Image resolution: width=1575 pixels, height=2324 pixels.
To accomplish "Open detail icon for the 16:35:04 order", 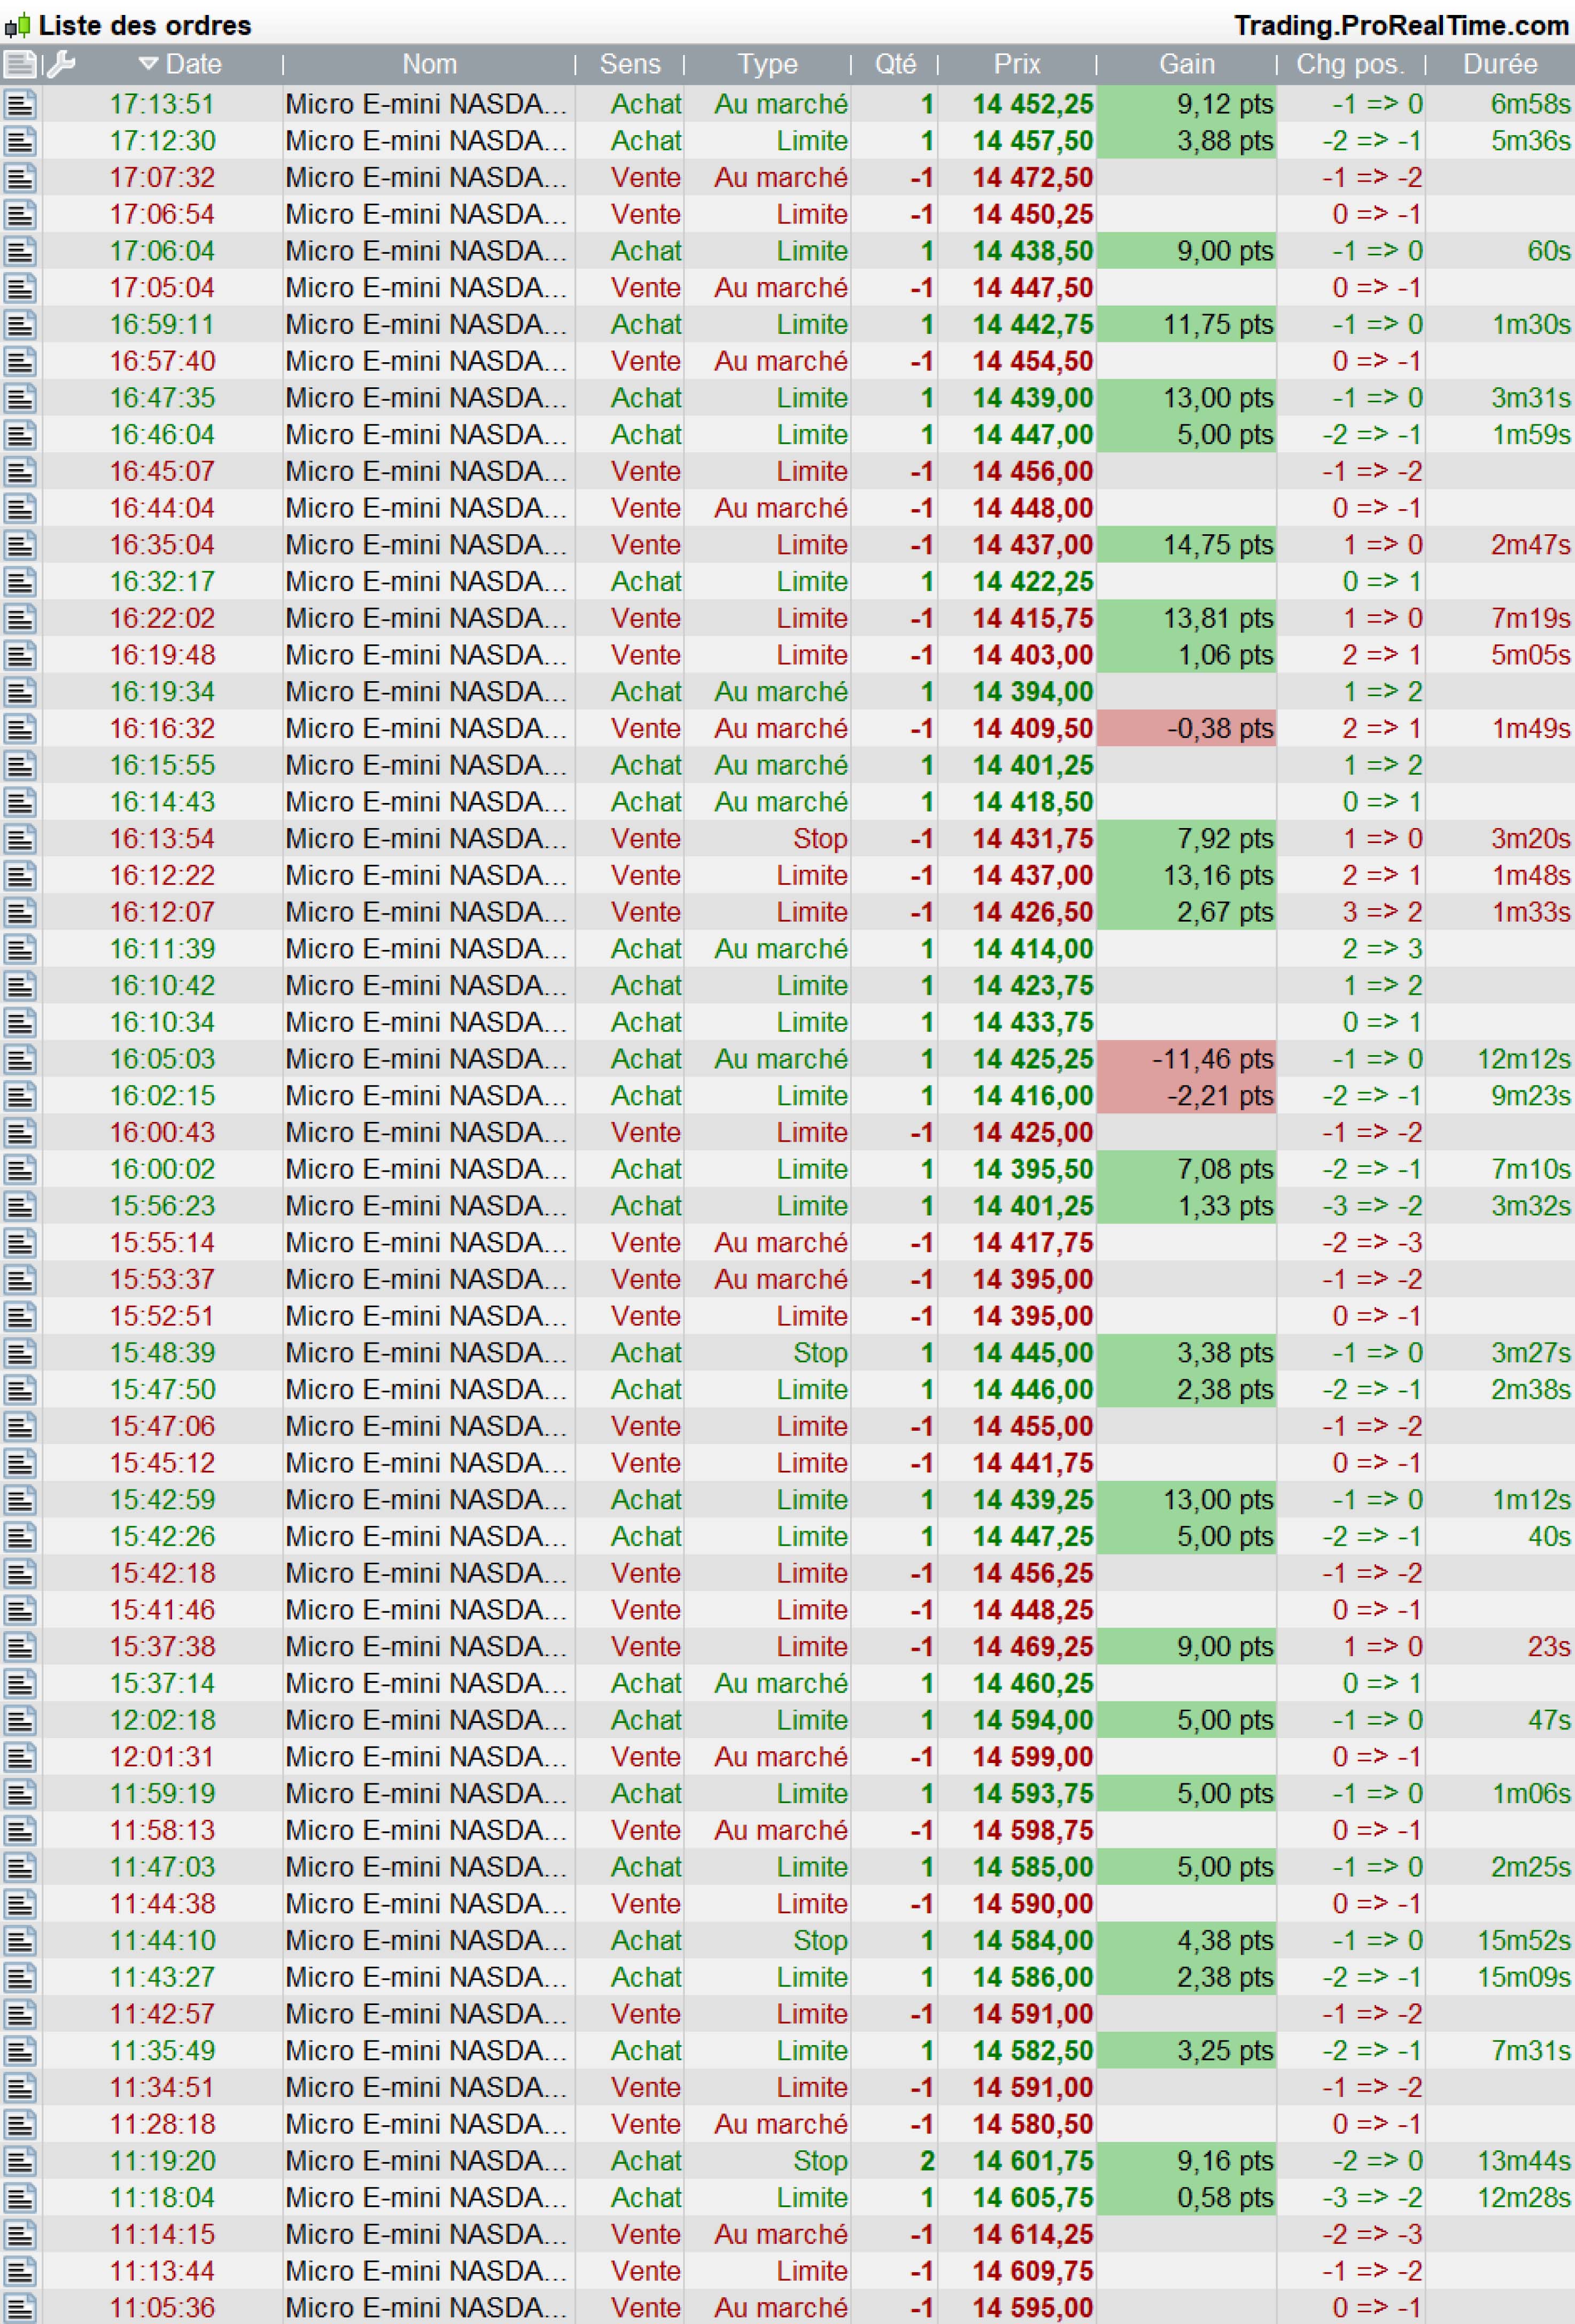I will 20,545.
